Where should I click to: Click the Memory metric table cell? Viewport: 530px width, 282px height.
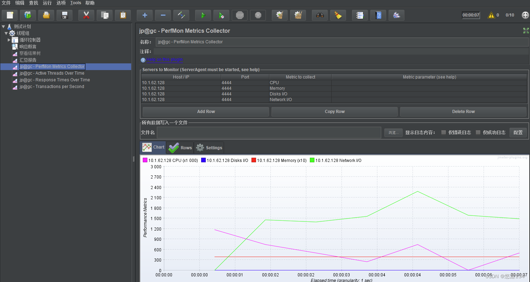coord(300,88)
